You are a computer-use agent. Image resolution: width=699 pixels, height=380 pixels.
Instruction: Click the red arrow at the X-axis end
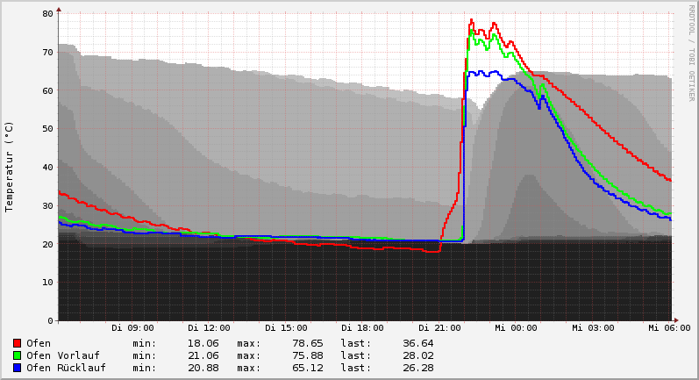pyautogui.click(x=675, y=320)
